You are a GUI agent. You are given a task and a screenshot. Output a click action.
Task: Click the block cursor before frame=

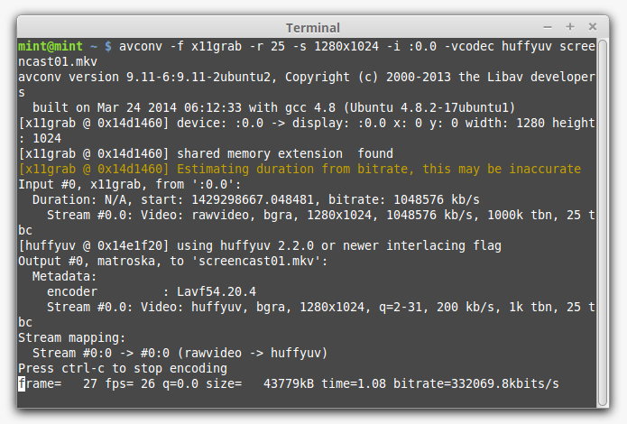(22, 384)
